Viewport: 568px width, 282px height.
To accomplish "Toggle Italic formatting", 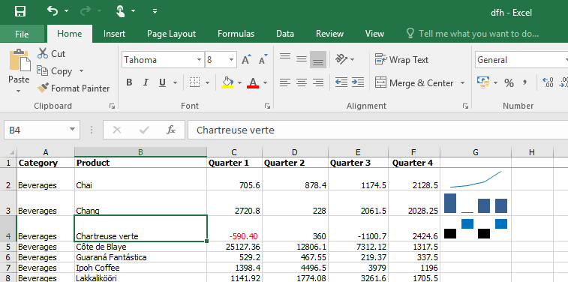I will tap(146, 83).
